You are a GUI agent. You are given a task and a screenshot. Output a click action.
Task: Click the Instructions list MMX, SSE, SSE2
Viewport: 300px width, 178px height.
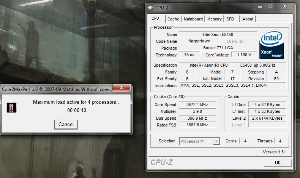click(x=232, y=85)
